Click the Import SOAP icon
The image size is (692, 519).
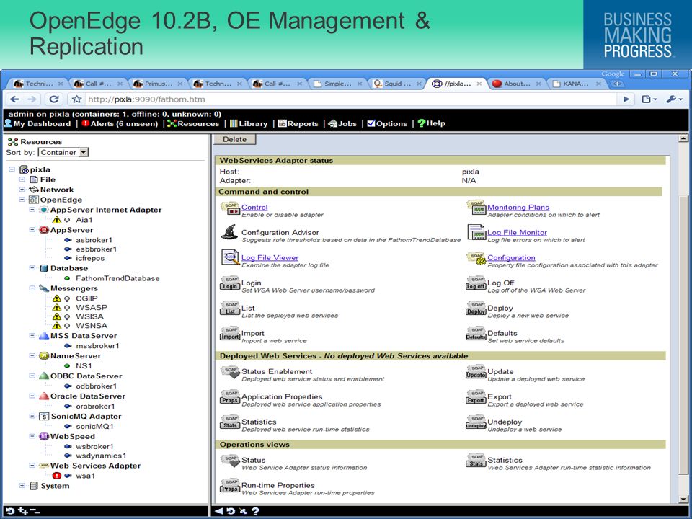pos(230,334)
